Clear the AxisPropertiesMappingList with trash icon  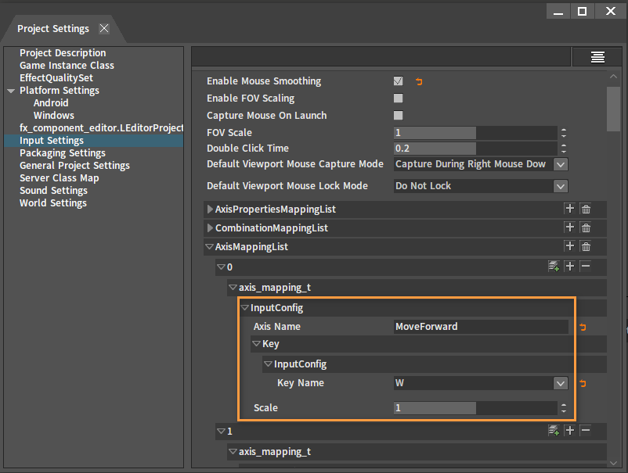[x=586, y=209]
